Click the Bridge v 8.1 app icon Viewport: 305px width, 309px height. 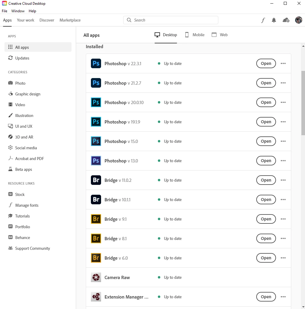click(x=96, y=238)
